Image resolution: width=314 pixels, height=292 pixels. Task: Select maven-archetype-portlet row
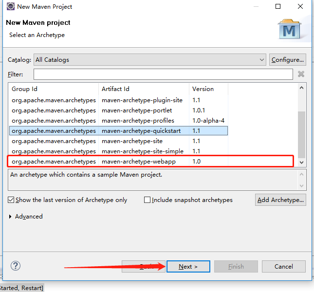click(x=118, y=110)
